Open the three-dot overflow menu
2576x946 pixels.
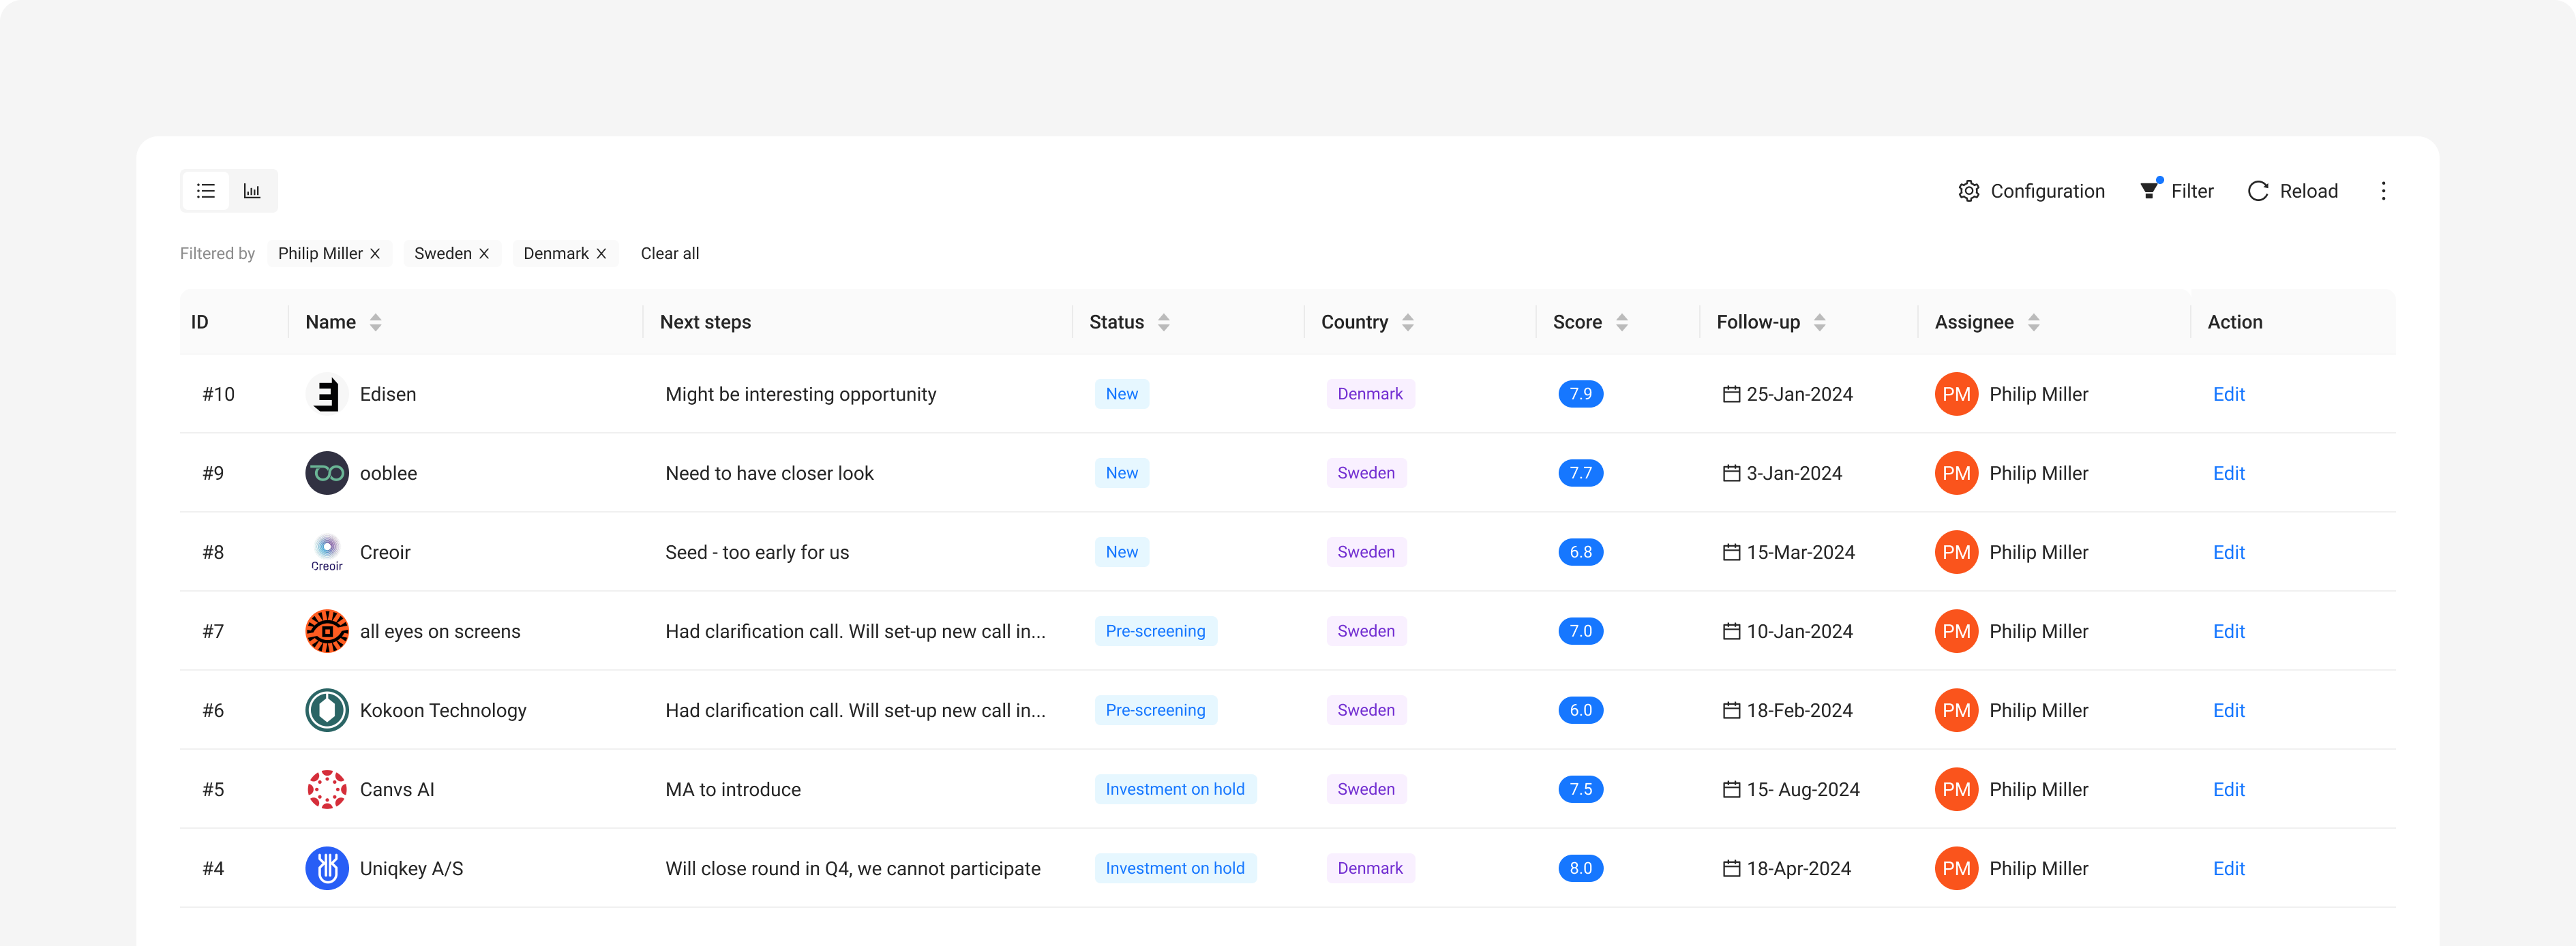click(x=2384, y=190)
